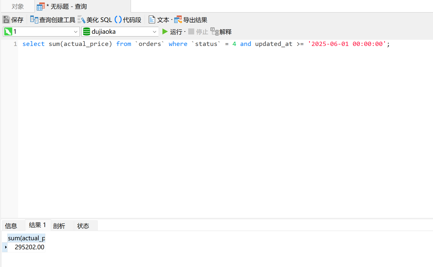The height and width of the screenshot is (267, 433).
Task: Switch to the Objects (对象) tab
Action: tap(18, 6)
